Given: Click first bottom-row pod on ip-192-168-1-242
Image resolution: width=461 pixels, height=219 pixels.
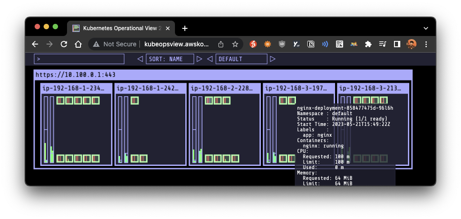Looking at the screenshot, I should pyautogui.click(x=134, y=159).
